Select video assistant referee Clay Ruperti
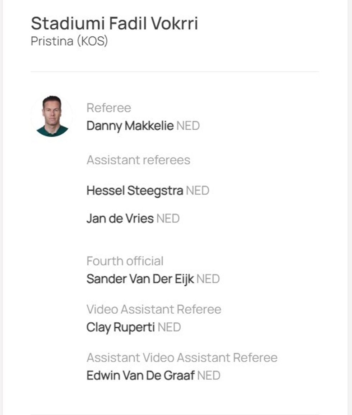The width and height of the screenshot is (352, 415). click(121, 327)
